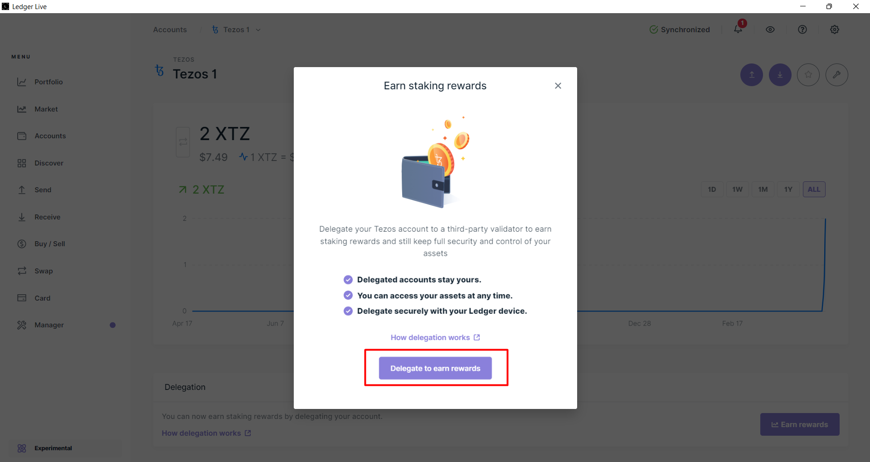Open the Manager from the sidebar
The height and width of the screenshot is (462, 870).
(22, 325)
